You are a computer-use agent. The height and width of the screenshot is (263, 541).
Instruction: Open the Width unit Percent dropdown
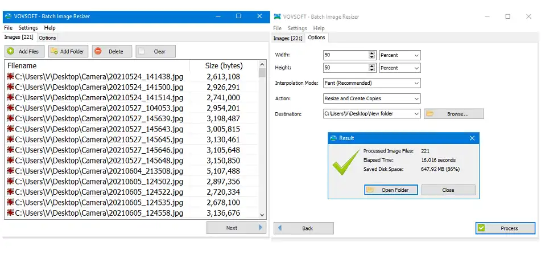click(400, 55)
